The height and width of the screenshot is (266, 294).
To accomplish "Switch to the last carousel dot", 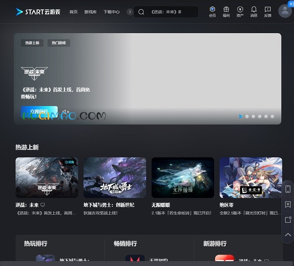I will 272,116.
